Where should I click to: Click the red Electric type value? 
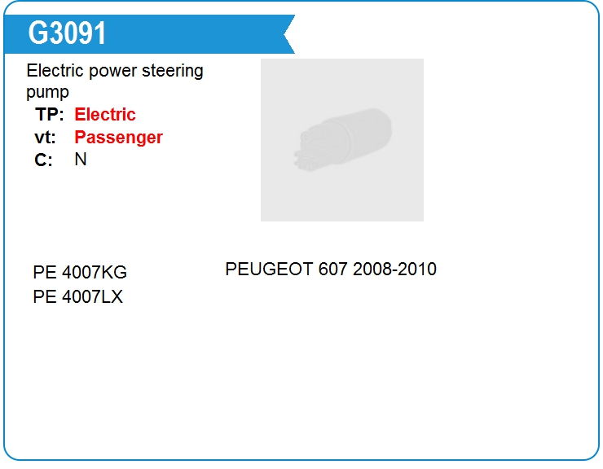click(105, 115)
